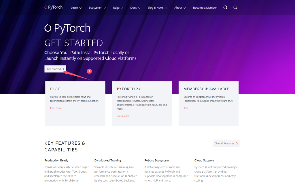Viewport: 295px width, 191px height.
Task: Click Join link in Membership card
Action: click(186, 108)
